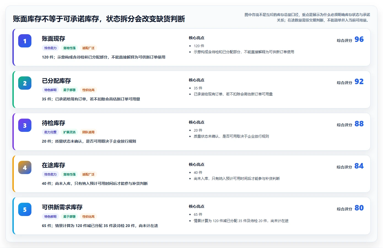Click 核心亮点 heading in 已分配库存 card
Image resolution: width=383 pixels, height=248 pixels.
click(x=196, y=80)
